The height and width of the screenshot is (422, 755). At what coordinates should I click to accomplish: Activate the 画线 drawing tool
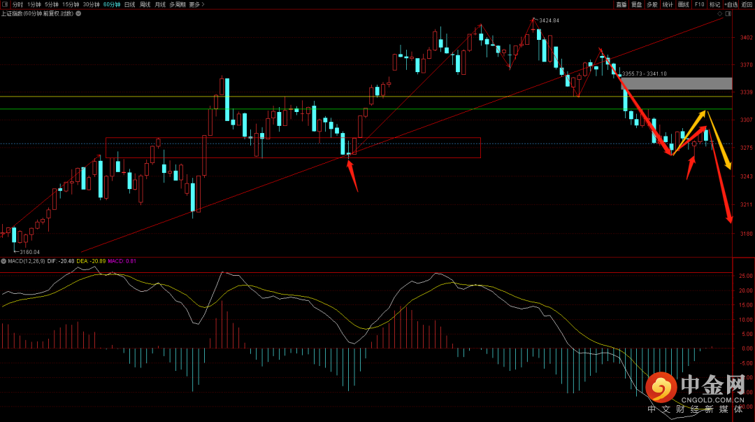tap(683, 4)
